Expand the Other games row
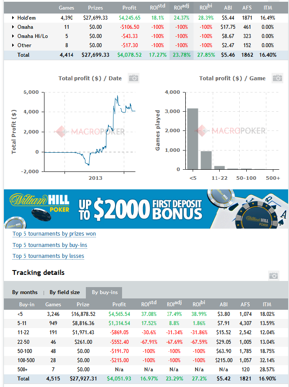Screen dimensions: 289x387 [13, 45]
